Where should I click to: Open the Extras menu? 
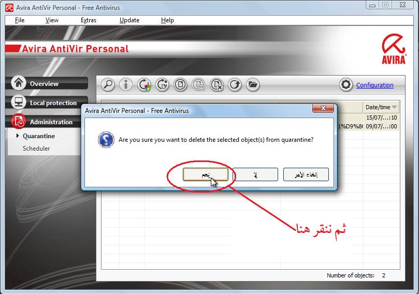coord(89,20)
